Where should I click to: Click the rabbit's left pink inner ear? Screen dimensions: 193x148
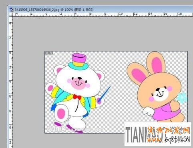139,76
